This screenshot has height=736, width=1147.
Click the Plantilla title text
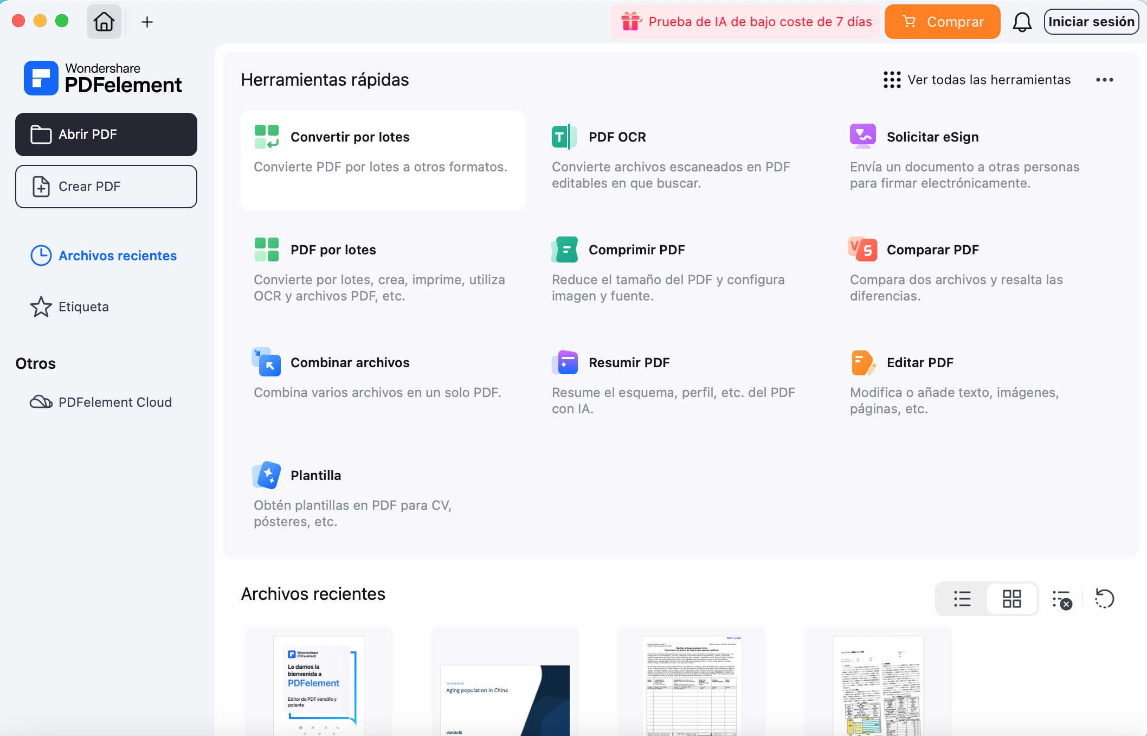(x=316, y=475)
